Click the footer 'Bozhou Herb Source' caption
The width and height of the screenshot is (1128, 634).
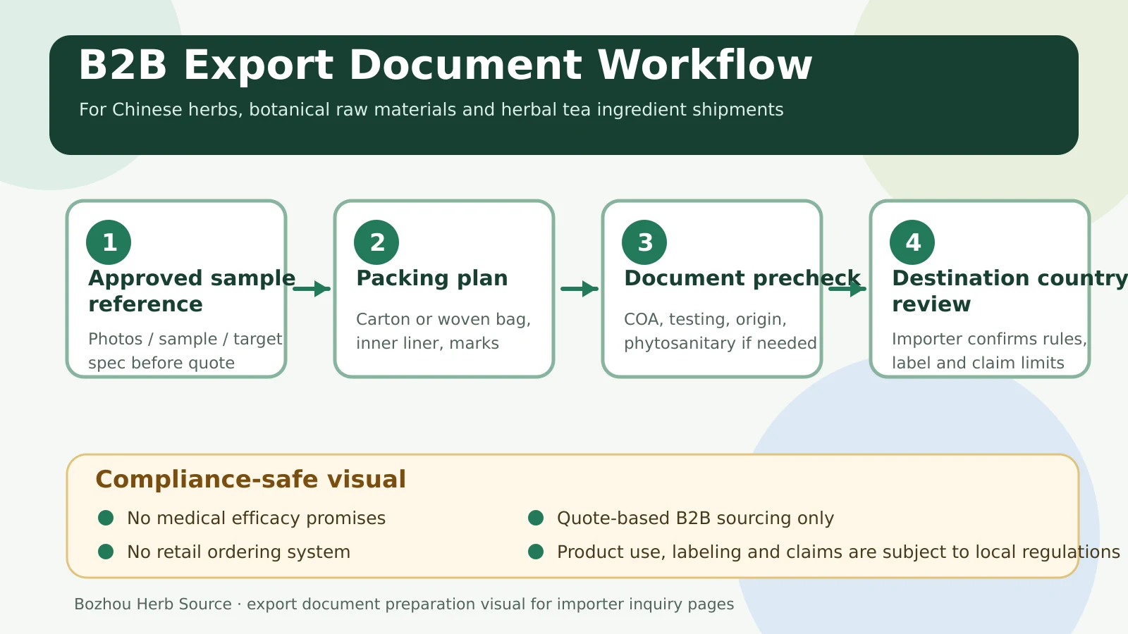pyautogui.click(x=404, y=604)
